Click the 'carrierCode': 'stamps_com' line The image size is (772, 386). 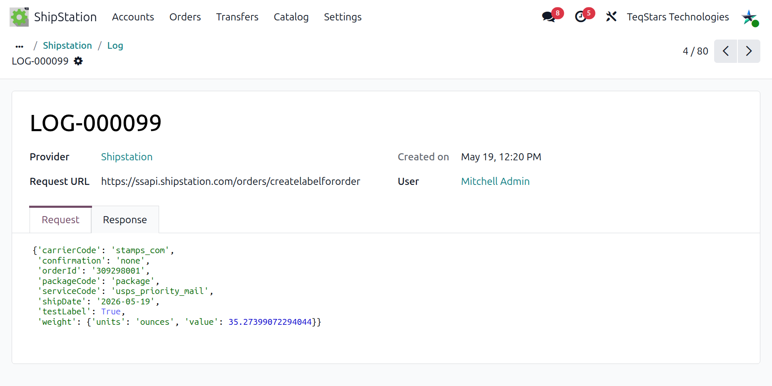pyautogui.click(x=103, y=250)
